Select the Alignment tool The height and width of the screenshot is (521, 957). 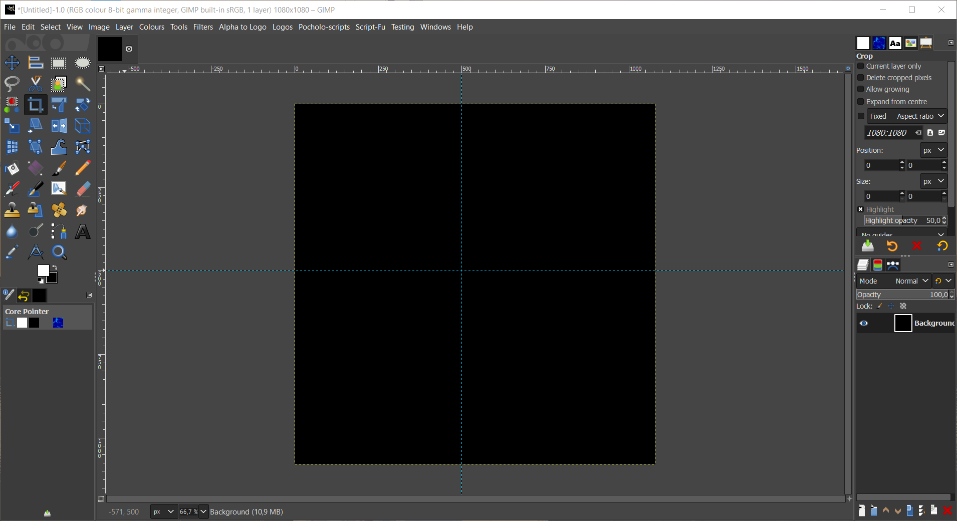coord(36,63)
